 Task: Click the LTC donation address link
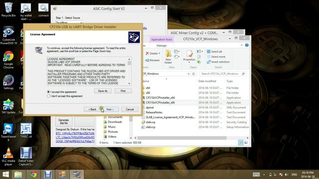pyautogui.click(x=75, y=137)
